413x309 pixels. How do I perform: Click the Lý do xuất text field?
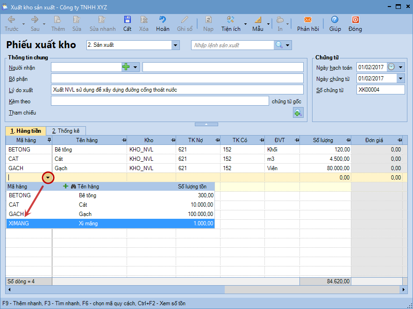pyautogui.click(x=177, y=90)
